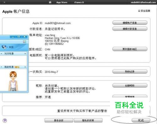
Task: Click the 举报 report police icon in QQ window
Action: point(4,47)
